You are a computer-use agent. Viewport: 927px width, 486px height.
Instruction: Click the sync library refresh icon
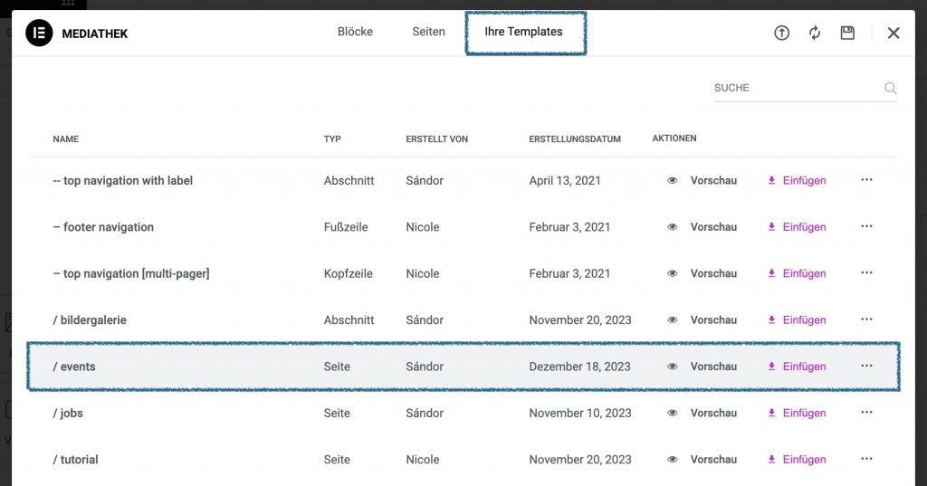coord(815,33)
